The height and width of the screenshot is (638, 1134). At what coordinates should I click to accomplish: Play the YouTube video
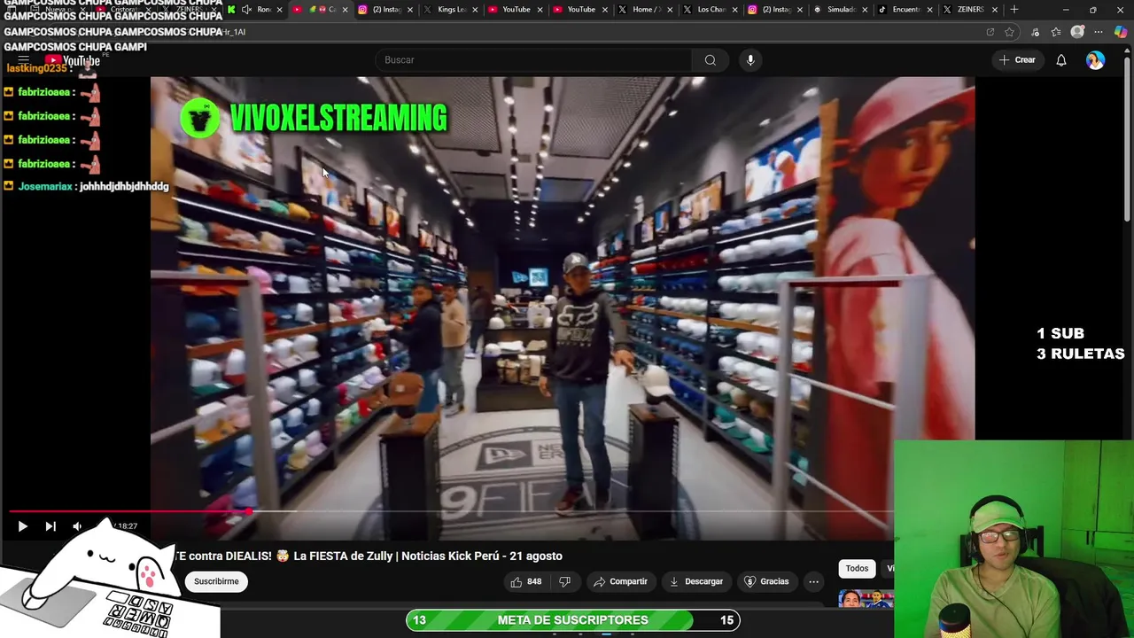(x=22, y=526)
